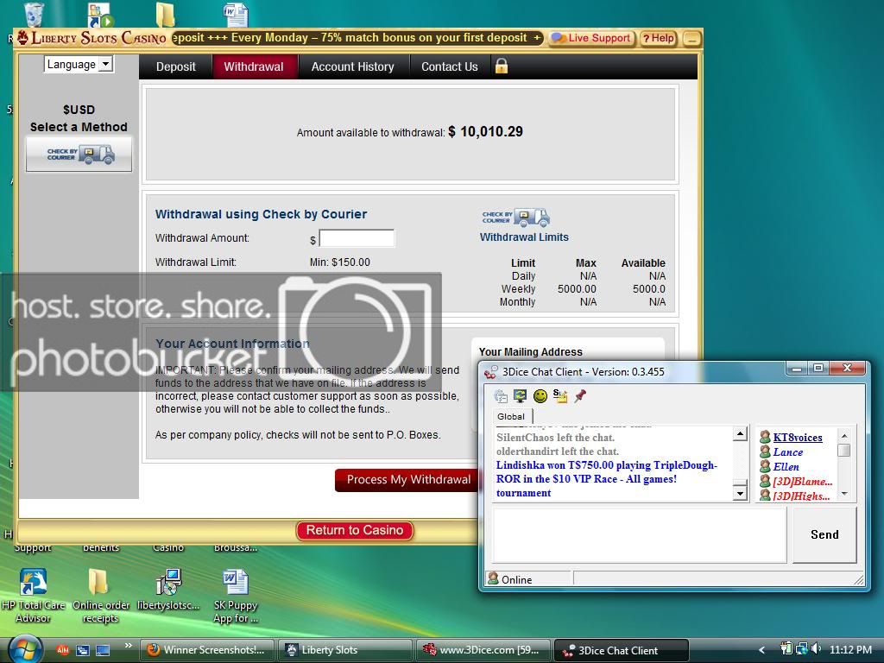Screen dimensions: 884x663
Task: Click Check by Courier truck logo above Withdrawal Limits
Action: (x=516, y=217)
